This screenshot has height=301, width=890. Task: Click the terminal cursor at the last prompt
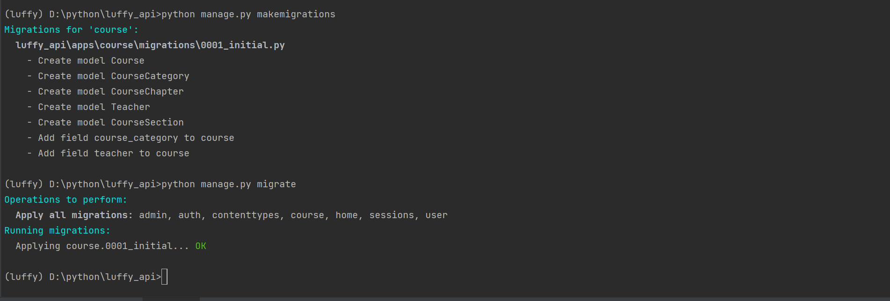[164, 277]
